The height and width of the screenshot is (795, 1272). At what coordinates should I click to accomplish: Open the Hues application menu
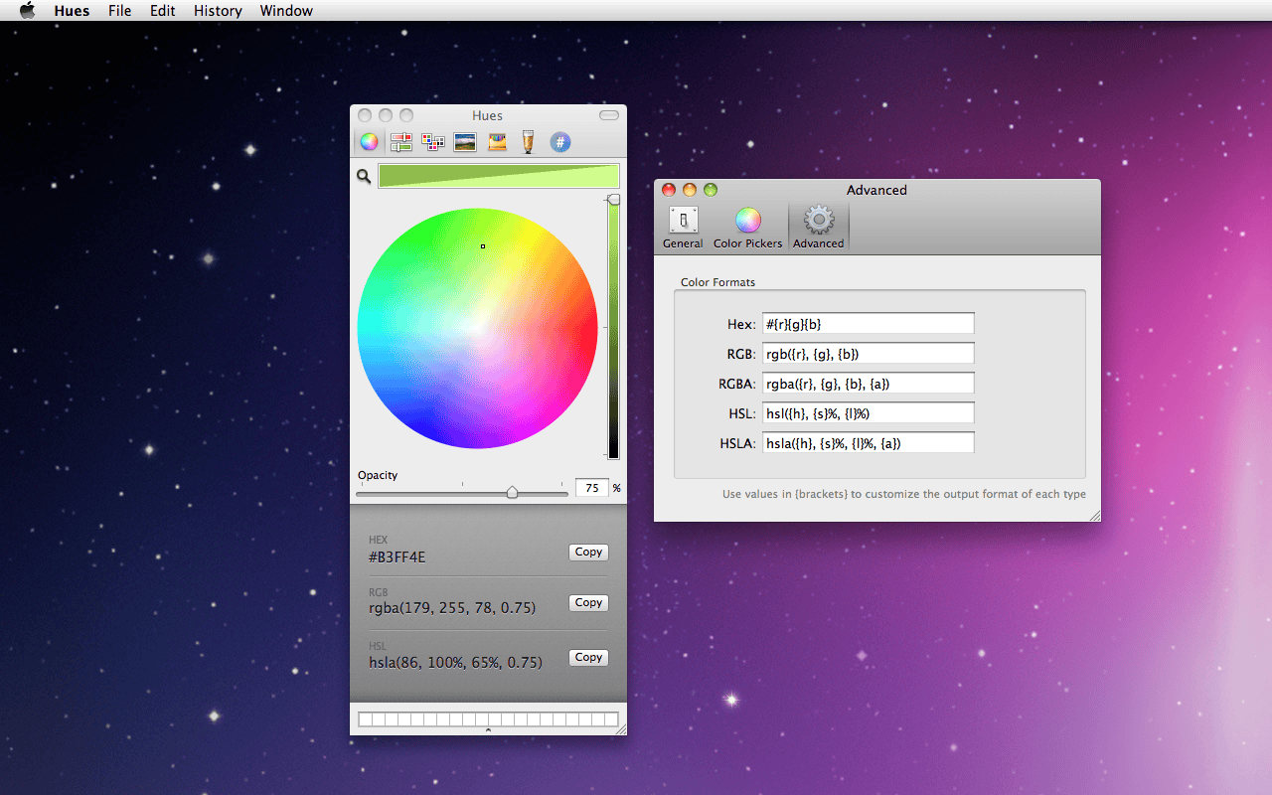point(71,11)
